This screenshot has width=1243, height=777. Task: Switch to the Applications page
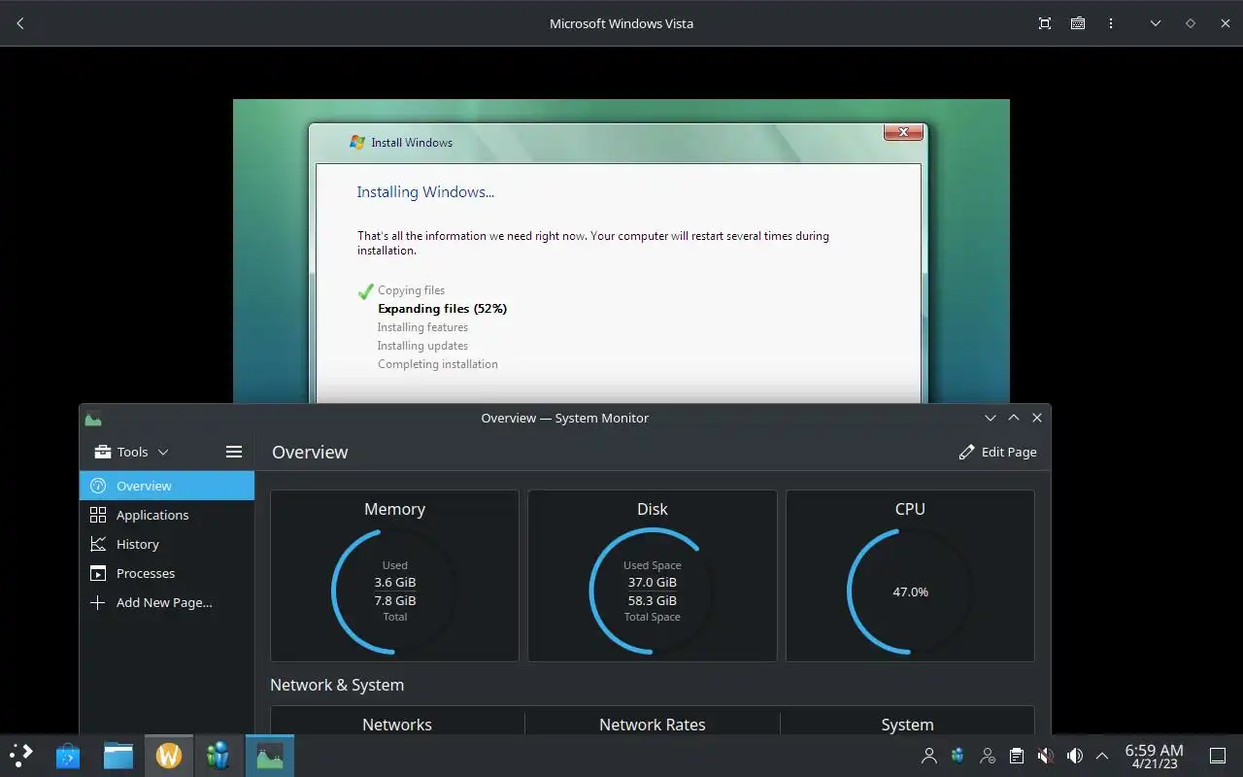pyautogui.click(x=167, y=515)
